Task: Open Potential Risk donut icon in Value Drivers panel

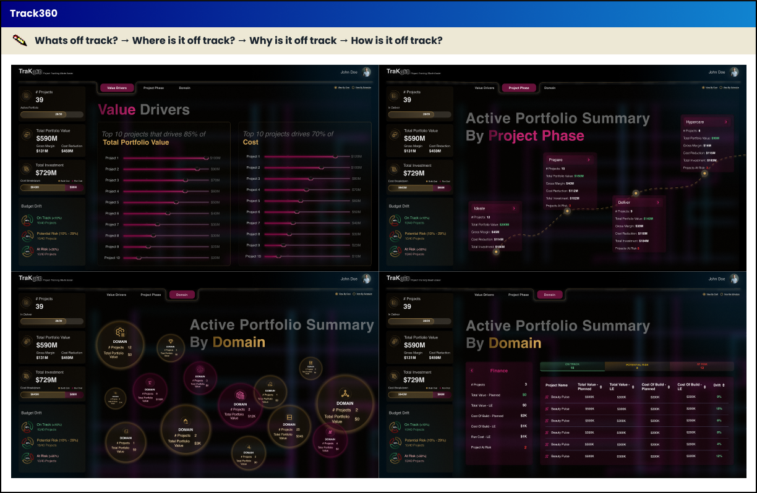Action: [x=27, y=235]
